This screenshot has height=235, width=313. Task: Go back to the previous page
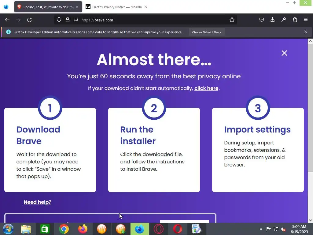coord(7,20)
